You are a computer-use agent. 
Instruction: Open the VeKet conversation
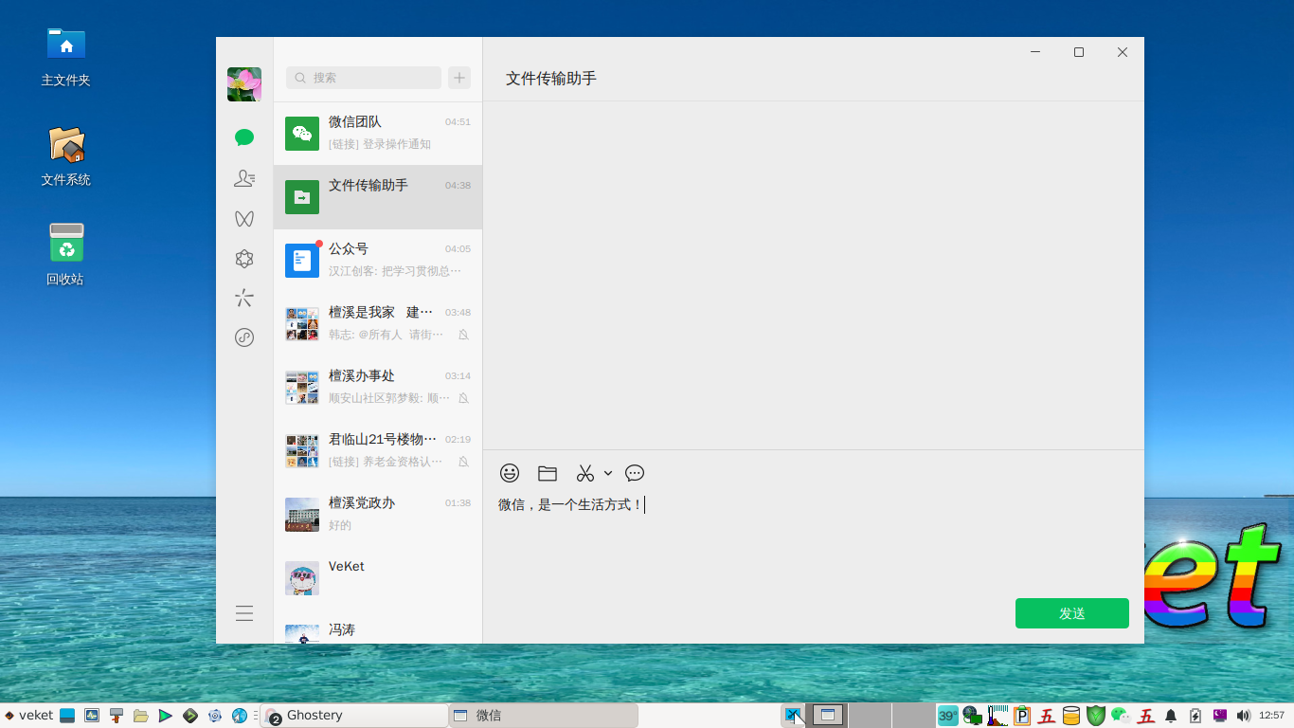coord(378,578)
